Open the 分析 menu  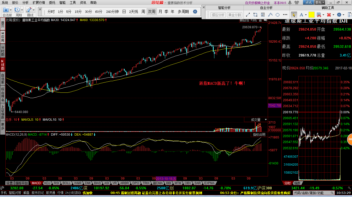[26, 3]
